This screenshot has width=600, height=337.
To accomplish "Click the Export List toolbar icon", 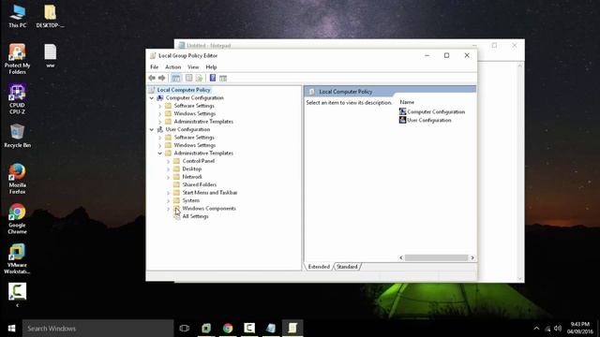I will (x=199, y=78).
